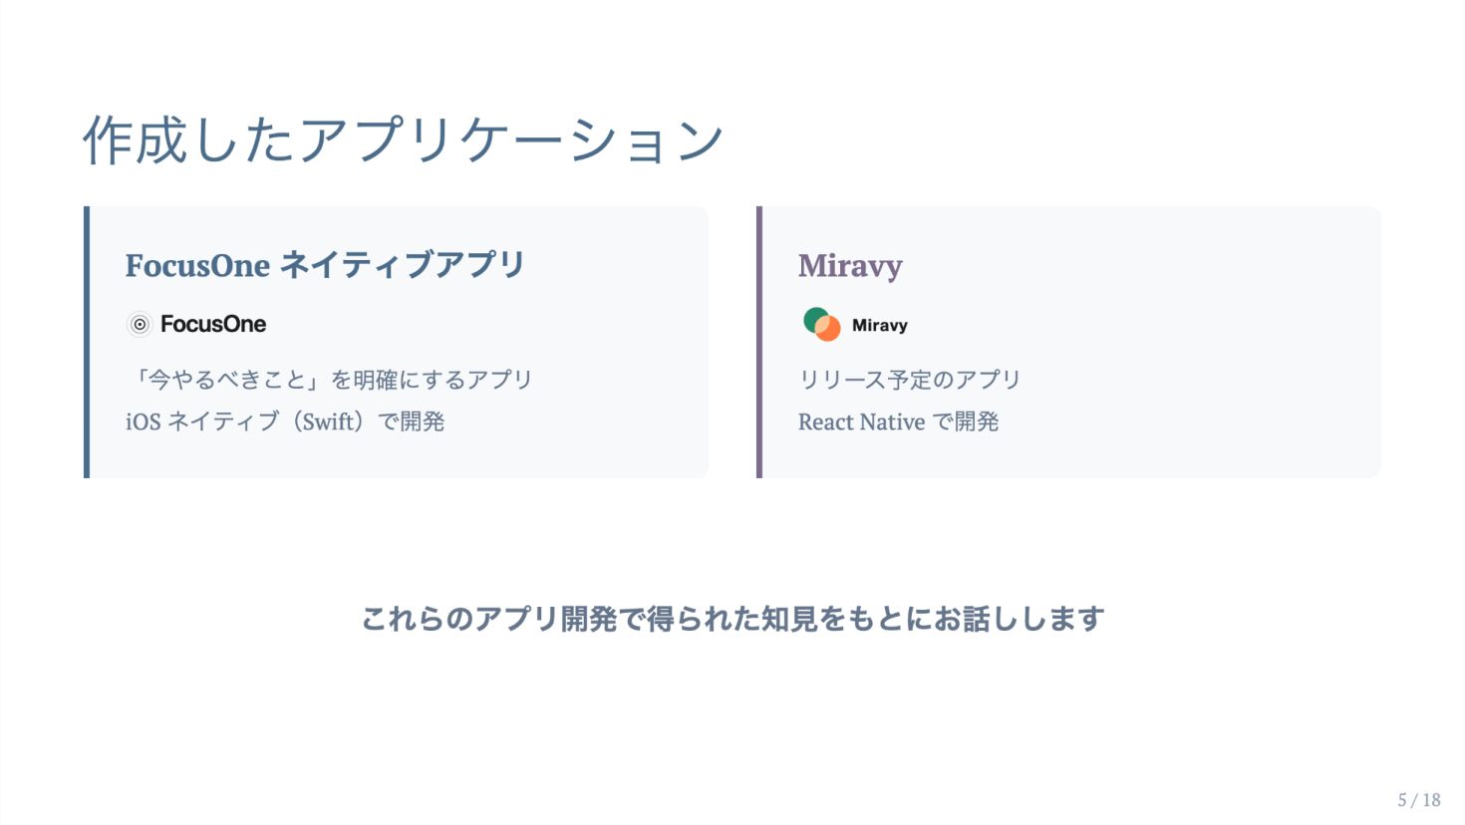Click the orange circle in Miravy logo
The width and height of the screenshot is (1465, 825).
[829, 330]
